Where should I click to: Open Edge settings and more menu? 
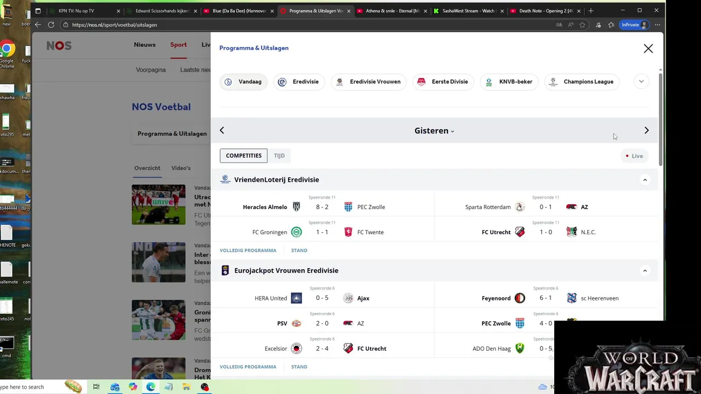[x=657, y=25]
